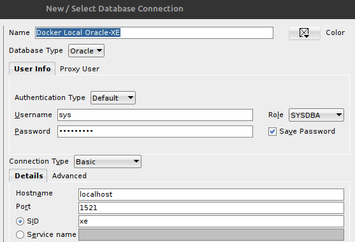
Task: Click the Hostname field with localhost
Action: (211, 194)
